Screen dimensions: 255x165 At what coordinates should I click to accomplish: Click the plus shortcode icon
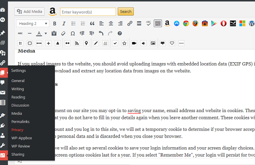48,43
